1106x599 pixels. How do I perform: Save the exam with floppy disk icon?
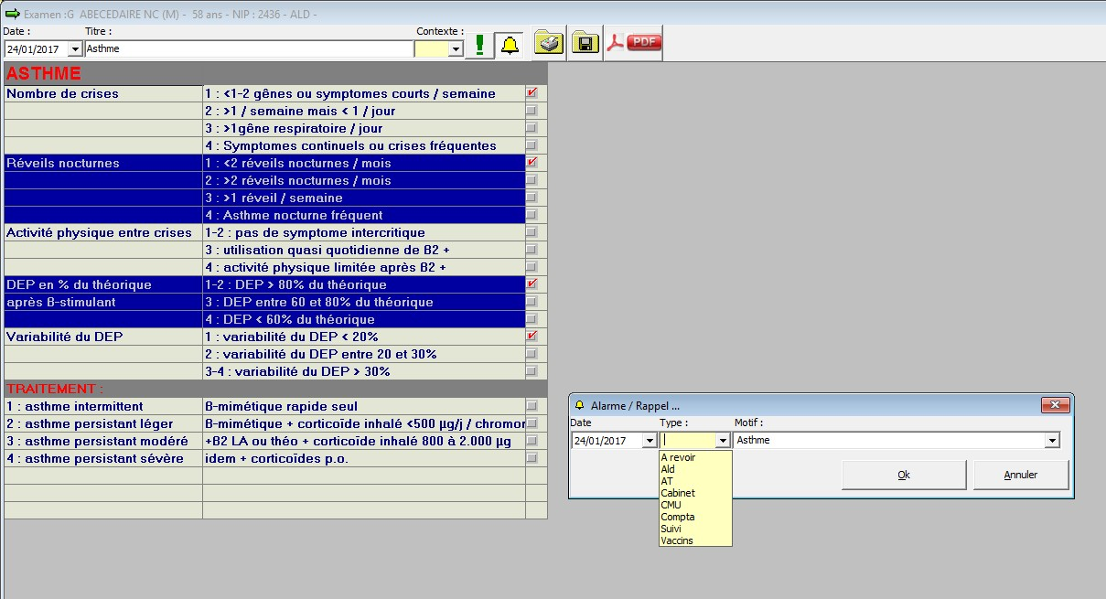tap(585, 43)
